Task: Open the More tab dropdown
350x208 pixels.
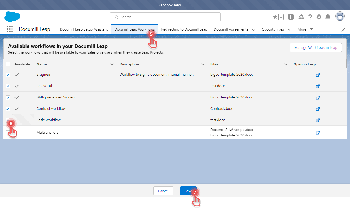Action: pyautogui.click(x=312, y=29)
